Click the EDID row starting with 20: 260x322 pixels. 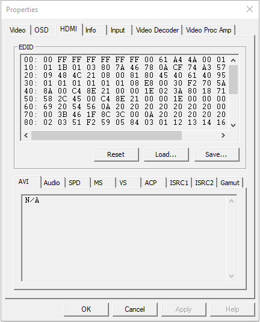tap(125, 75)
